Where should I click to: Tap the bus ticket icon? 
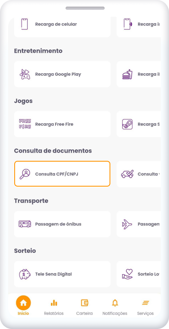click(25, 224)
